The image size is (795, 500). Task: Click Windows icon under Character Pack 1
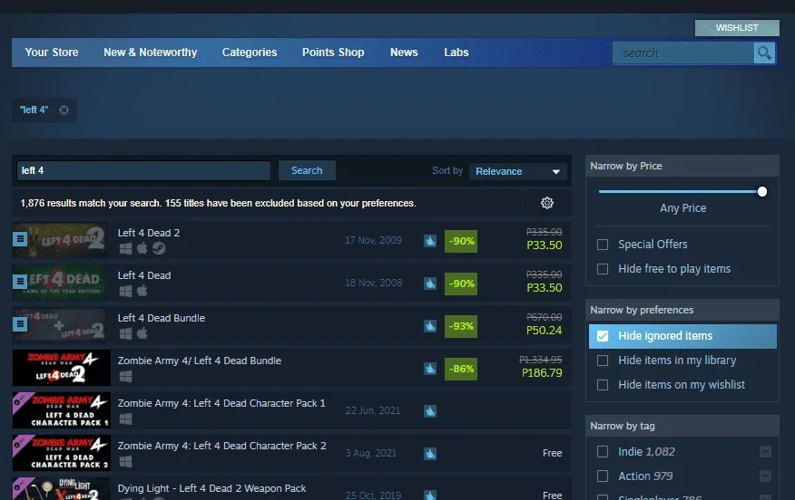pos(126,418)
